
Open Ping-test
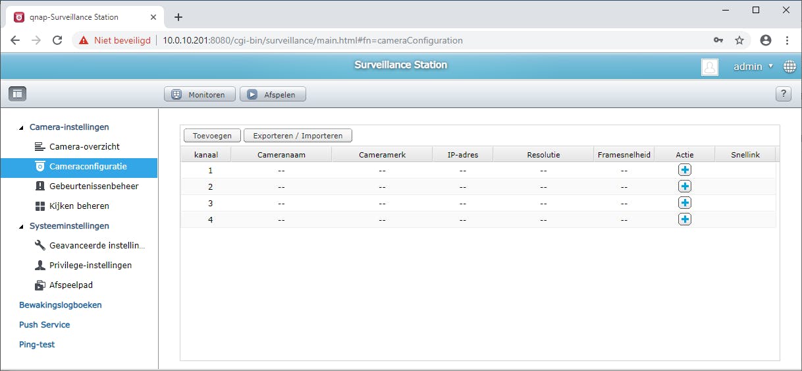[37, 345]
